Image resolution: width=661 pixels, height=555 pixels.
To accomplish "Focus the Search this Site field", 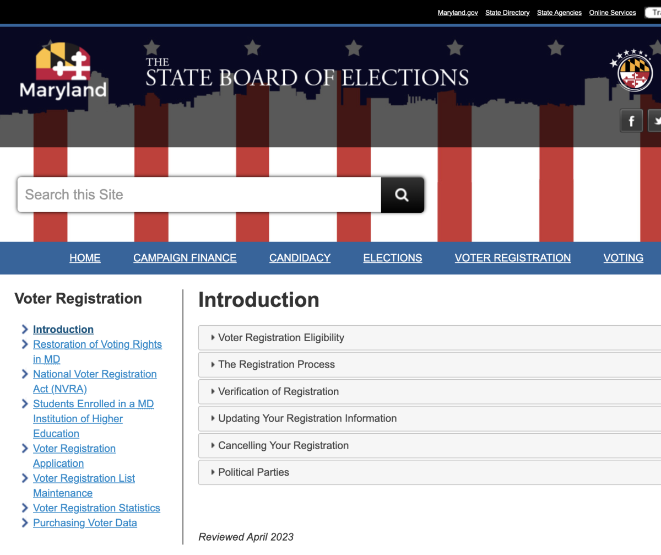I will coord(199,195).
